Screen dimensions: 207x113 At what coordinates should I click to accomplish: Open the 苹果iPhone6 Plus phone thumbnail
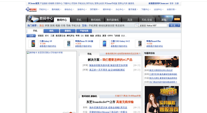(x=140, y=44)
